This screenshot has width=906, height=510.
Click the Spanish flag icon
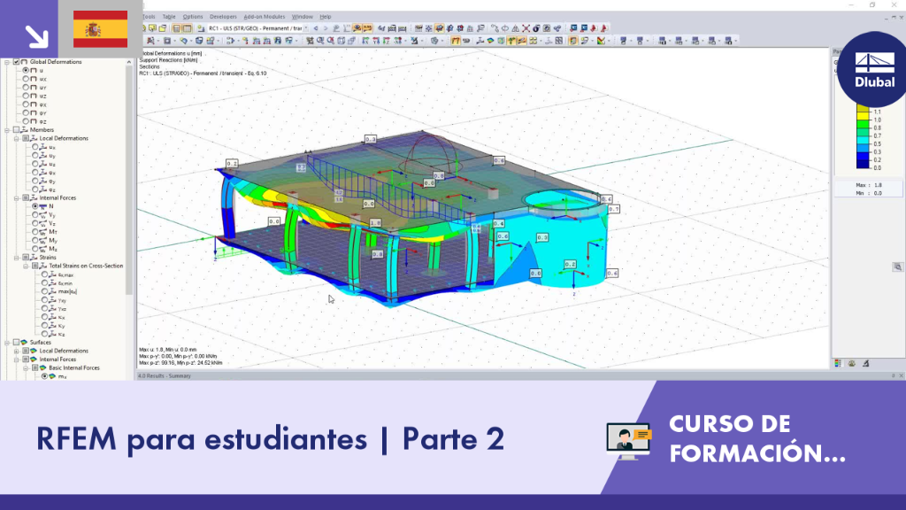(101, 29)
